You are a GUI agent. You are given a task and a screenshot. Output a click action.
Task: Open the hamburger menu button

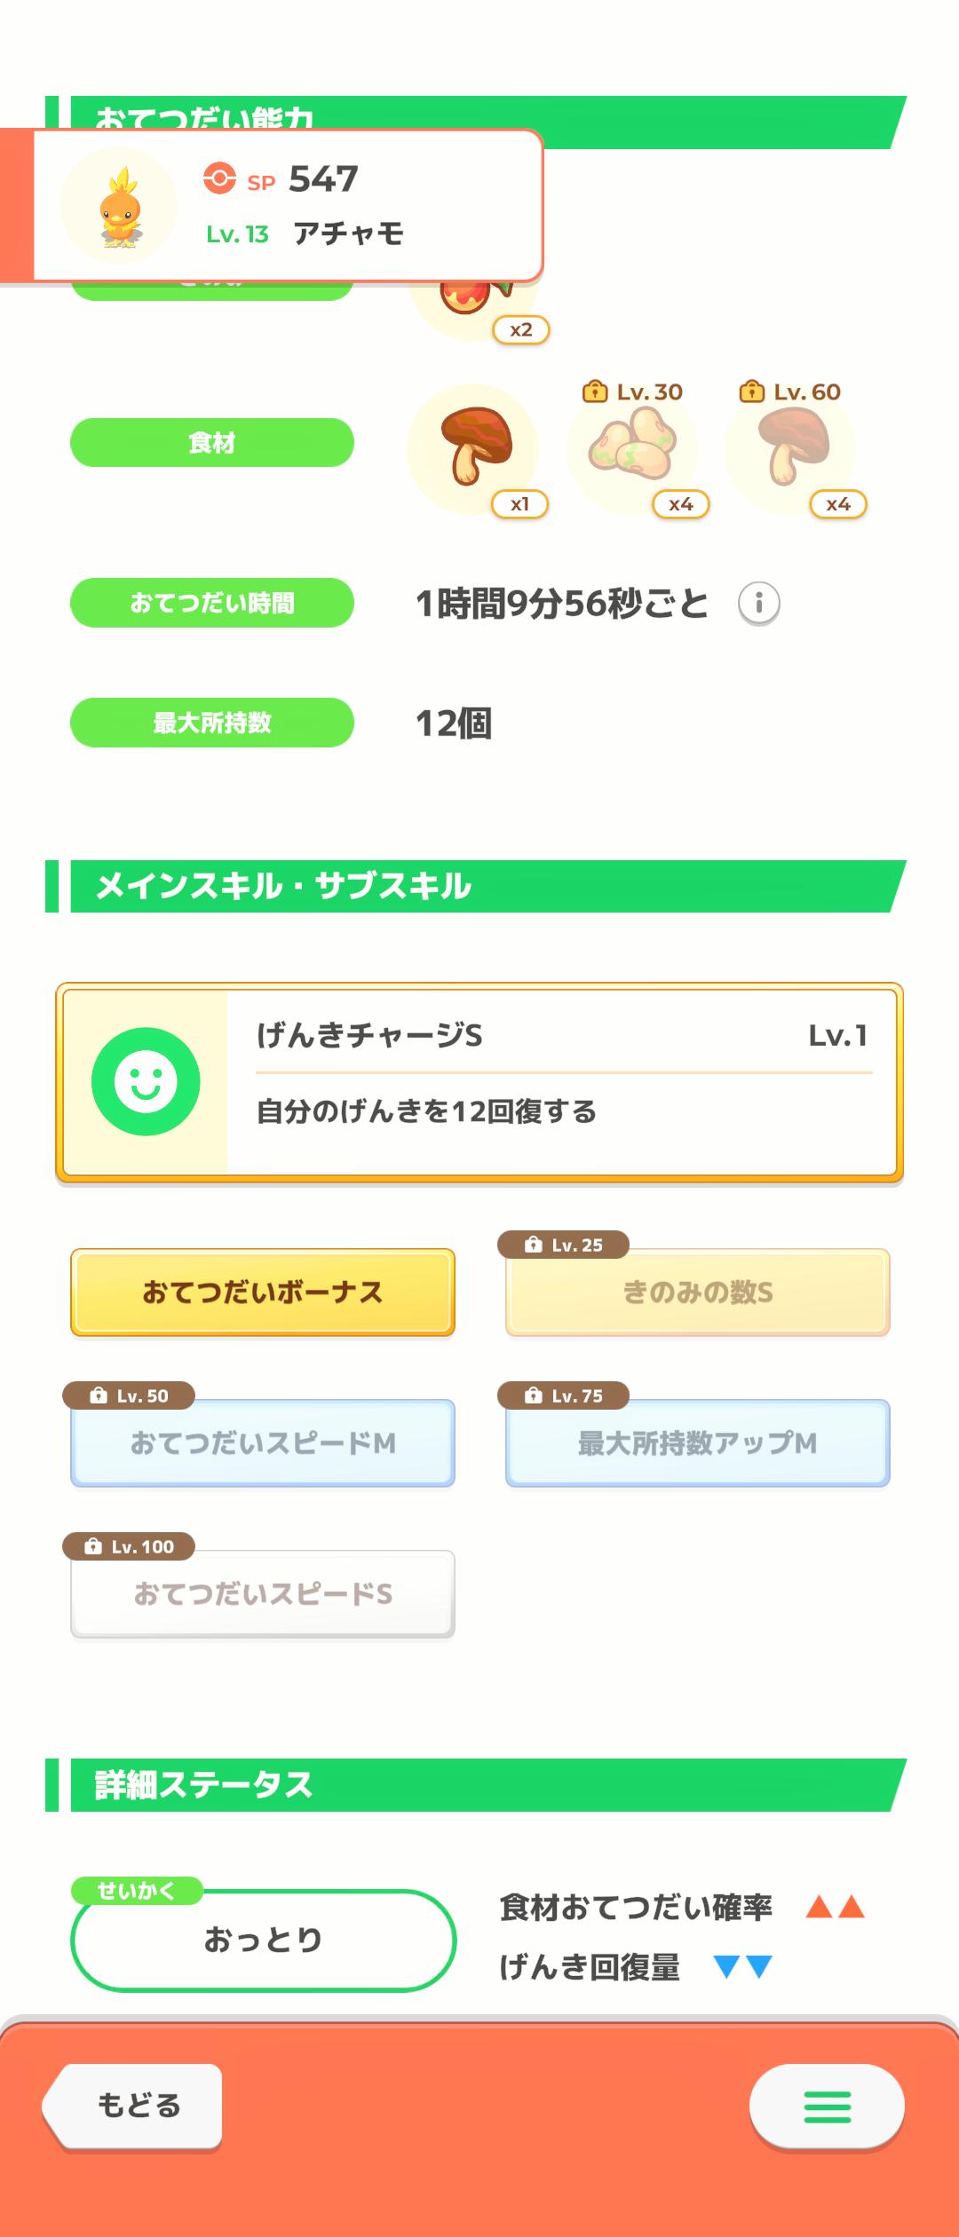827,2106
